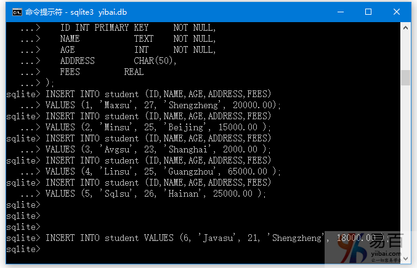Click the scrollbar down arrow
The height and width of the screenshot is (268, 417).
(x=405, y=258)
